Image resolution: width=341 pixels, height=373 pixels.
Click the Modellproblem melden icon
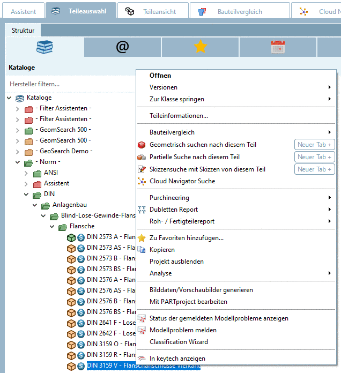142,330
